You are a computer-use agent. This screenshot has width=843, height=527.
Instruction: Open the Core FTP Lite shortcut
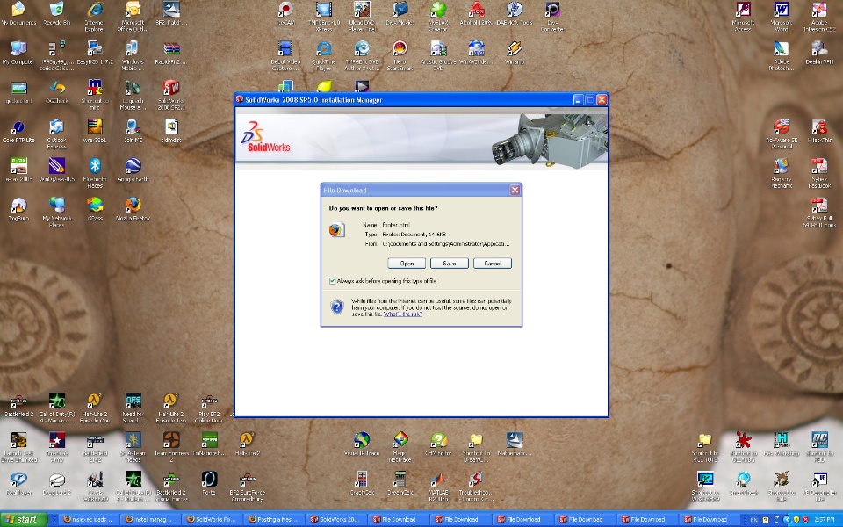pos(18,131)
